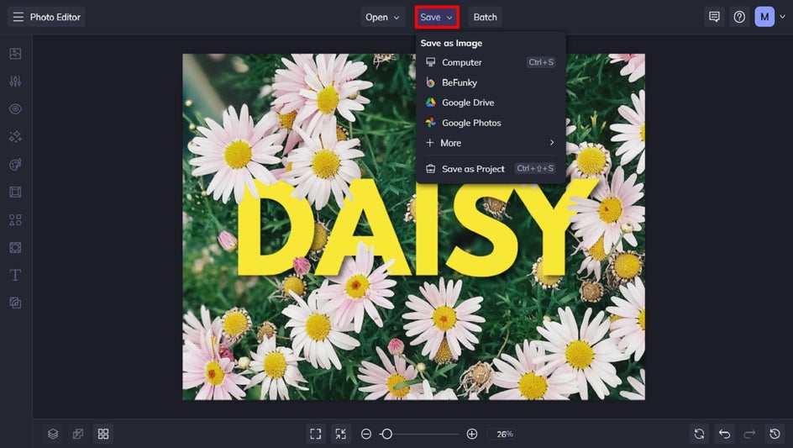
Task: Save image to Google Drive
Action: (x=490, y=103)
